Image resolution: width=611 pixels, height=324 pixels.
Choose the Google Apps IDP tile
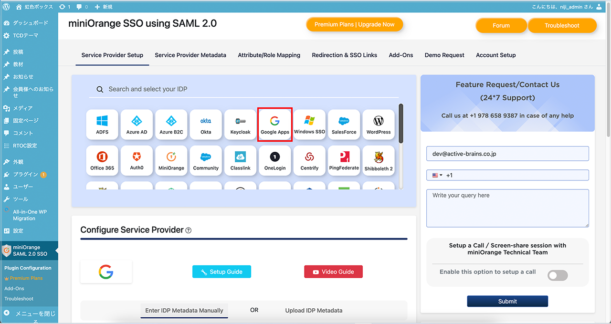click(275, 125)
